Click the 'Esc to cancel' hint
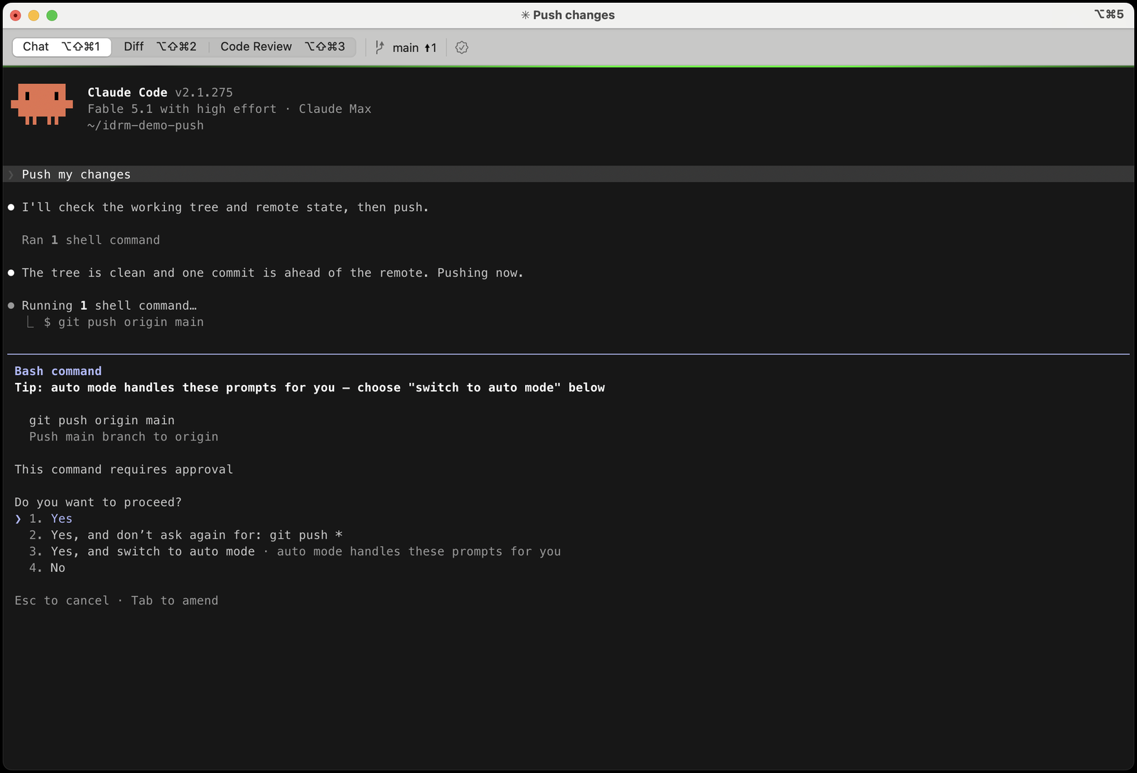 coord(62,600)
